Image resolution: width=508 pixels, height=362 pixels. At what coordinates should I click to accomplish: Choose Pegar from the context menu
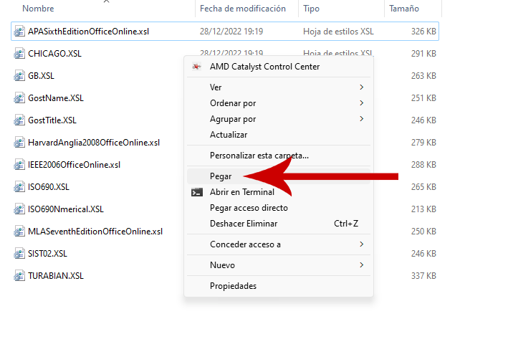(221, 176)
